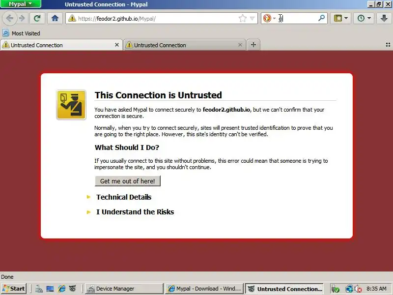Open the Downloads arrow button

pyautogui.click(x=384, y=18)
